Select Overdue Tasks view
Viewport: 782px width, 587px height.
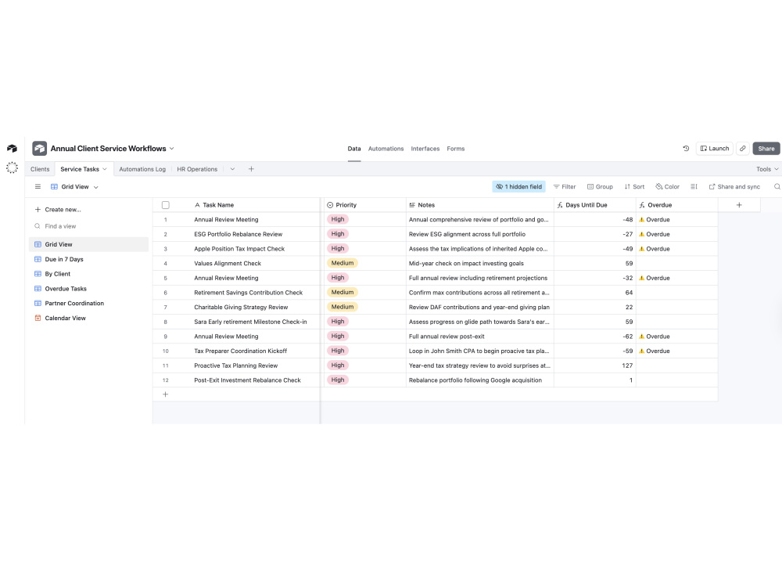tap(89, 289)
